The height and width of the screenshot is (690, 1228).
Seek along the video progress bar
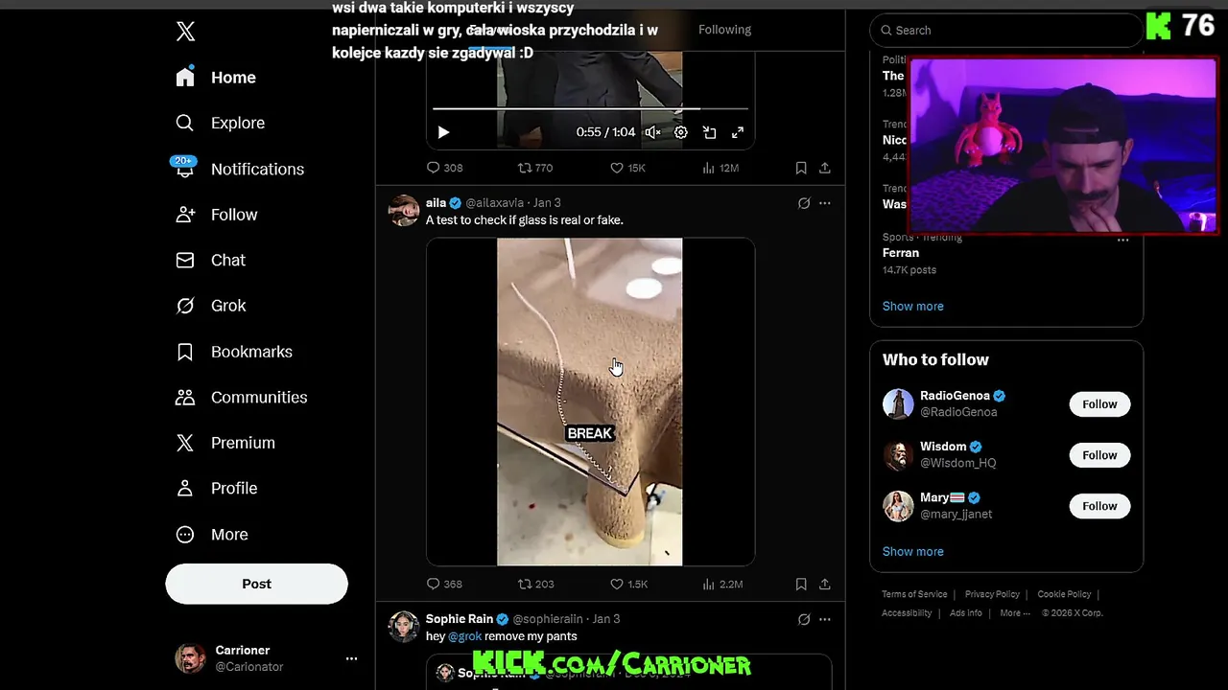(x=590, y=109)
